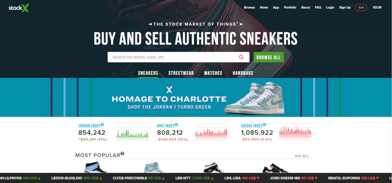Switch to the Watches tab

[213, 73]
